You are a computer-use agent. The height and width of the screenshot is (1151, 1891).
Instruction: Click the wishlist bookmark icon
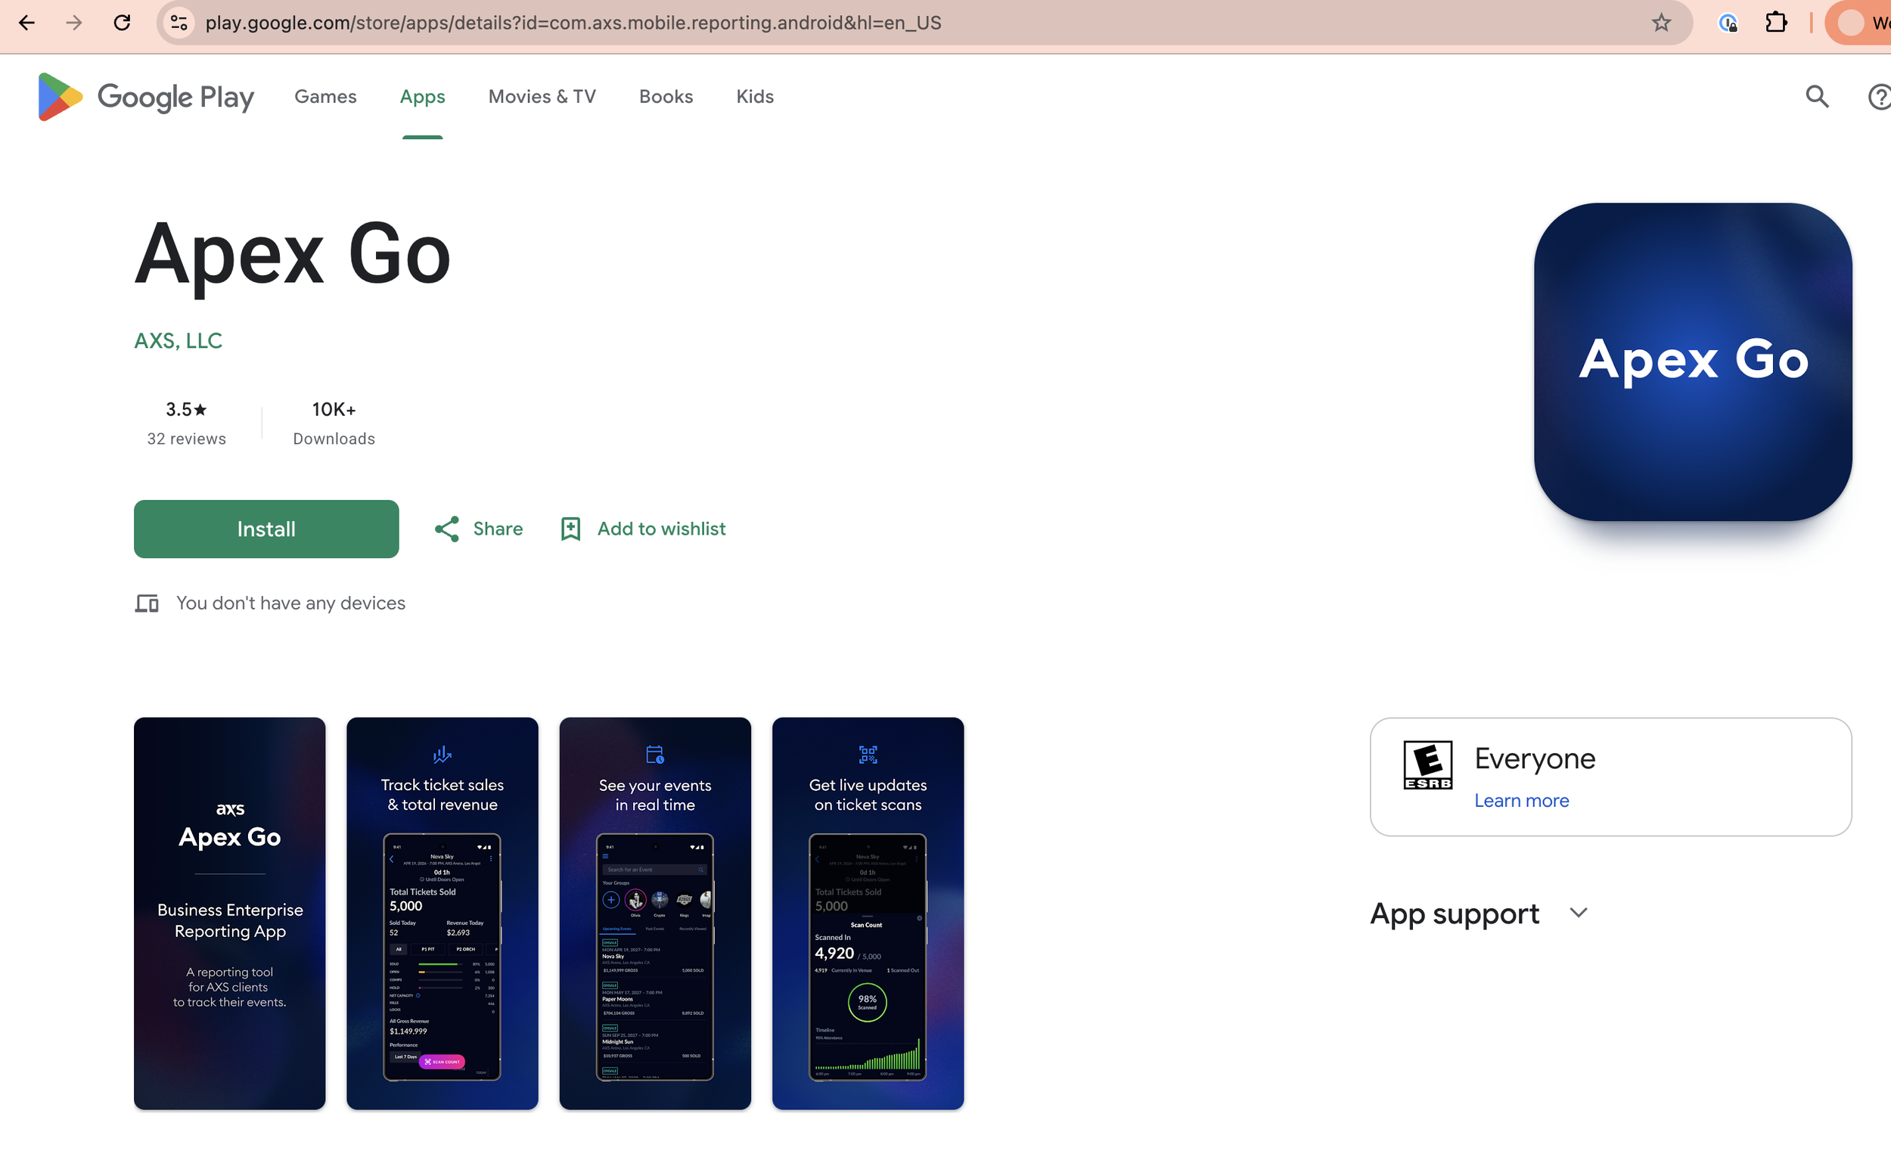tap(570, 529)
